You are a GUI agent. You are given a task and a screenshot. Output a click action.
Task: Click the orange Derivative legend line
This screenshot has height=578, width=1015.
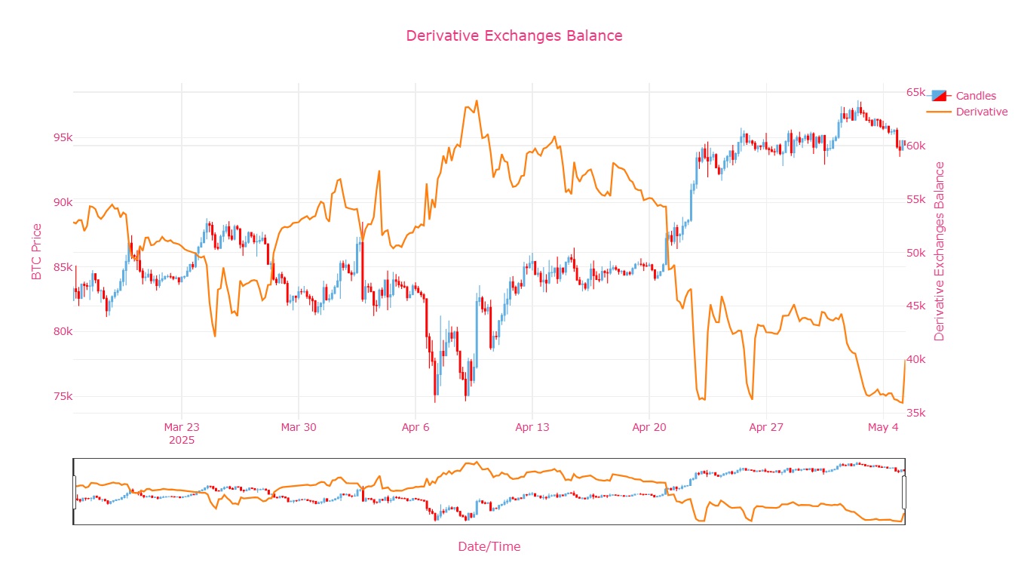940,112
